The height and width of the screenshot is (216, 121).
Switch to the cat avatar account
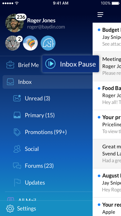pos(13,43)
